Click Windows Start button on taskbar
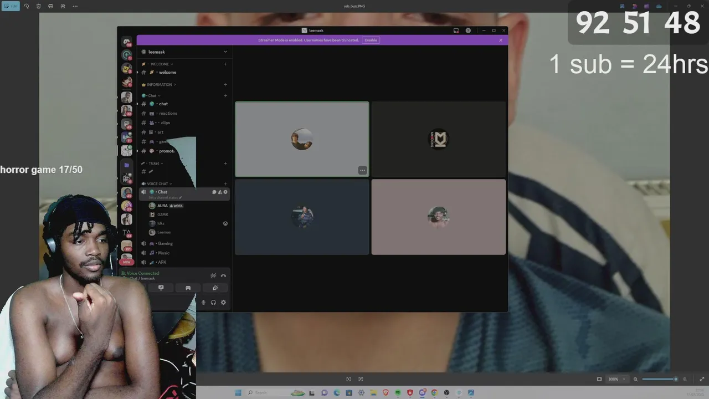709x399 pixels. pyautogui.click(x=238, y=392)
